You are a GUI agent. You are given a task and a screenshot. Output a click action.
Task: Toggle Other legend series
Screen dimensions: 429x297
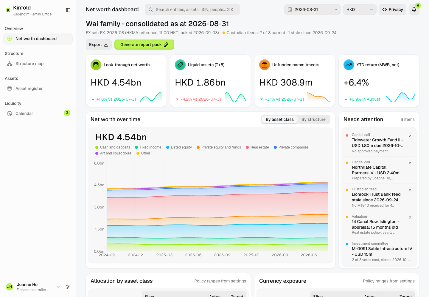(x=143, y=153)
